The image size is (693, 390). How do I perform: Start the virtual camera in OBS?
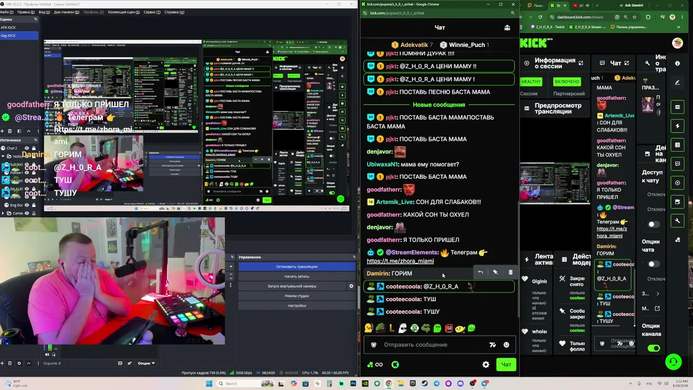[292, 286]
